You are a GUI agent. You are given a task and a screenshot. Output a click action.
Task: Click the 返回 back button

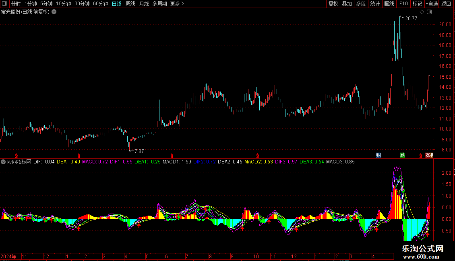446,4
